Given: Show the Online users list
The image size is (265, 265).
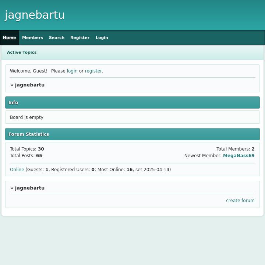Looking at the screenshot, I should coord(17,170).
